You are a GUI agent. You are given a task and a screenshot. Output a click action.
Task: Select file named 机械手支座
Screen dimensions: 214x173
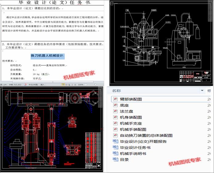click(131, 123)
